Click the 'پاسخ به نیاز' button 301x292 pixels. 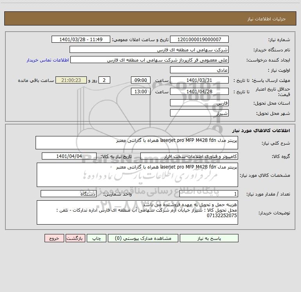209,238
